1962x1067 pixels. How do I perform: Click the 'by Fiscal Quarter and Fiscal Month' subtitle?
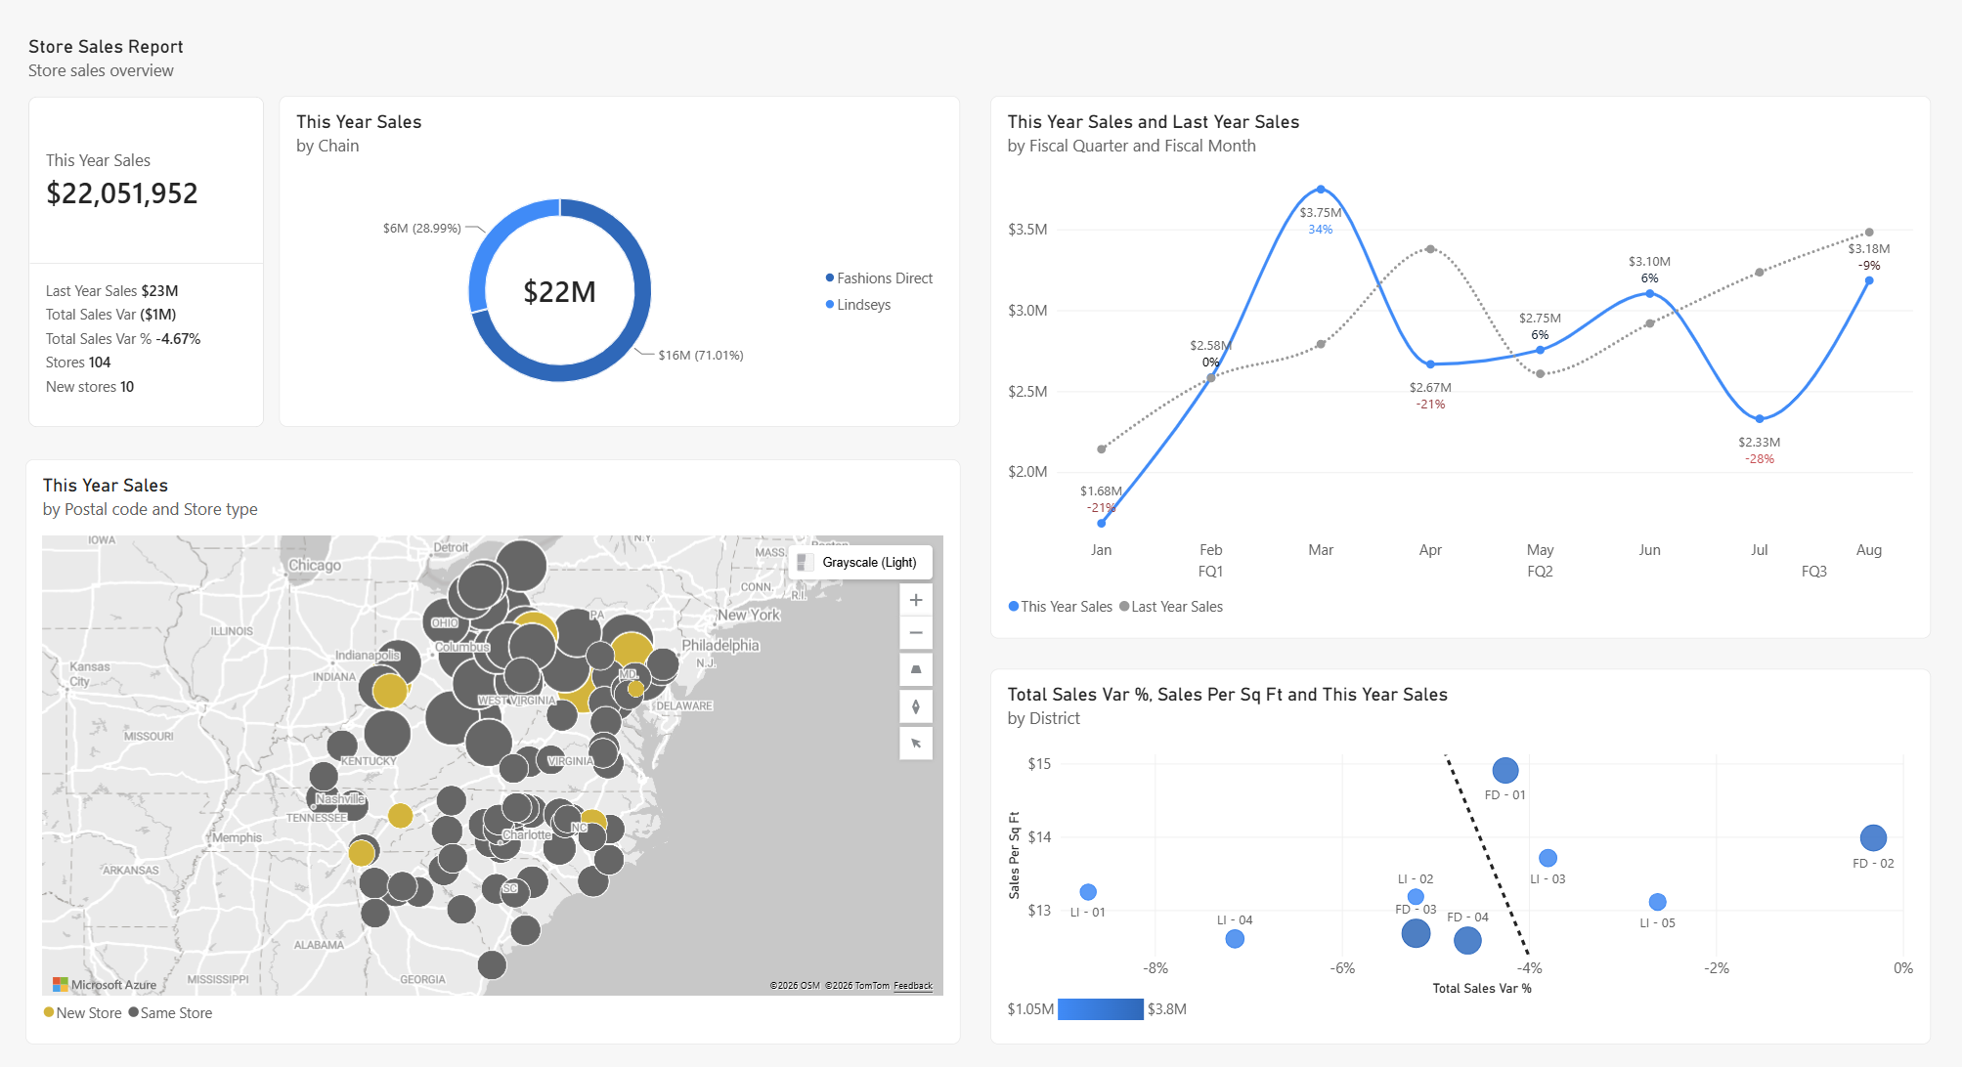(x=1132, y=146)
